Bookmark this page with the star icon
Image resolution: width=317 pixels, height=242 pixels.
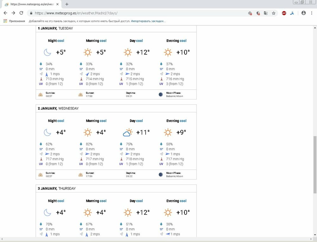tap(274, 13)
